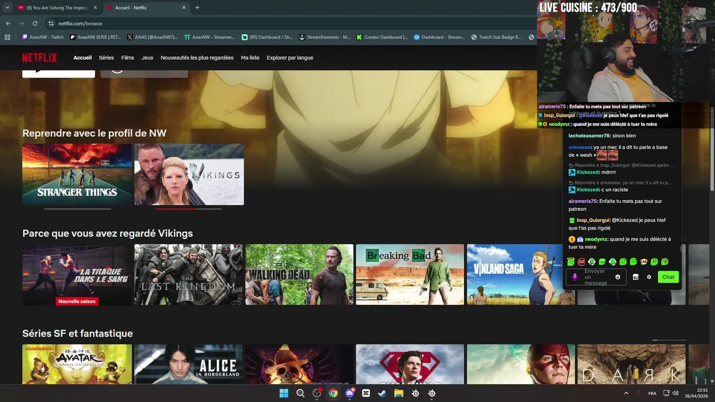Screen dimensions: 715x402
Task: Open the Avatar thumbnail
Action: pos(77,364)
